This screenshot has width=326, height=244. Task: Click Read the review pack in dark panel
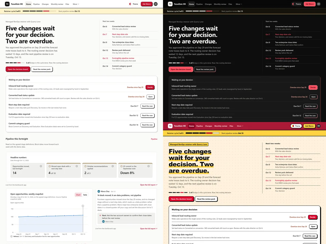point(205,69)
